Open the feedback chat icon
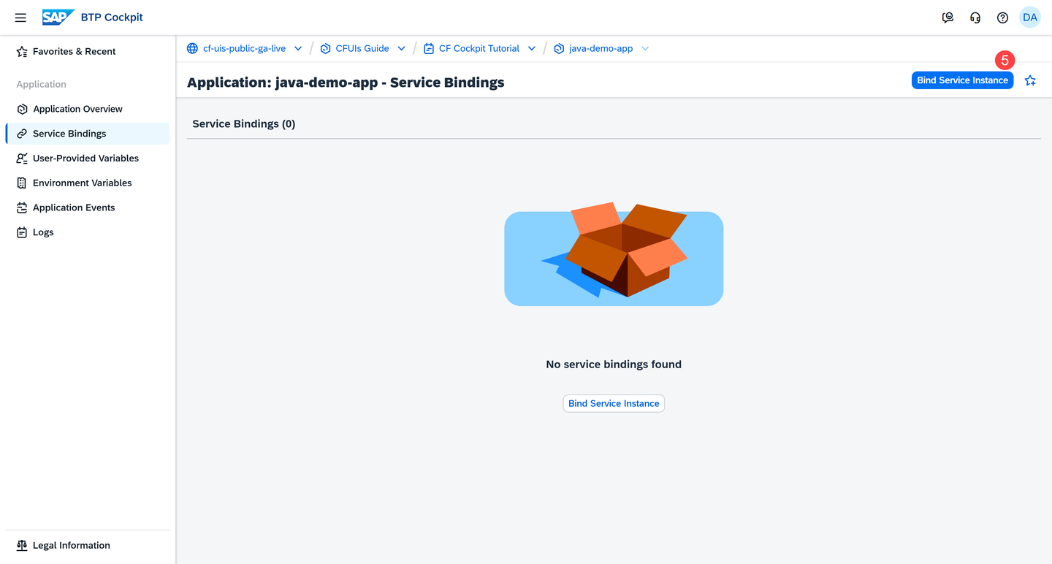Image resolution: width=1052 pixels, height=564 pixels. click(x=948, y=18)
